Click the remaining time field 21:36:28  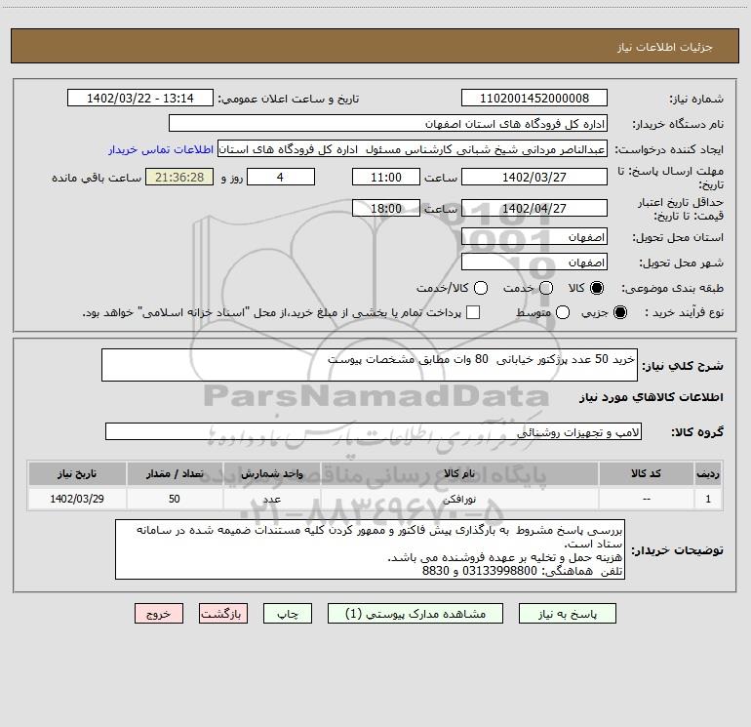pos(179,177)
